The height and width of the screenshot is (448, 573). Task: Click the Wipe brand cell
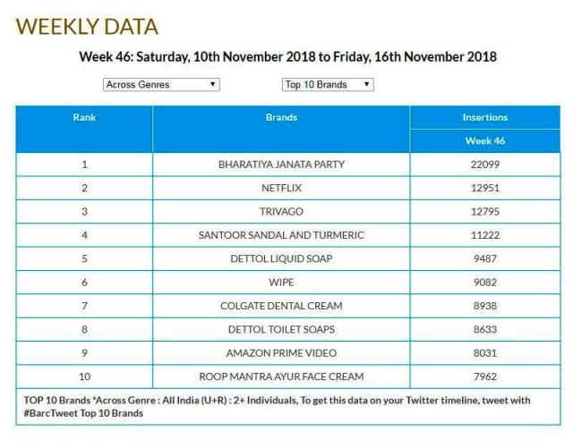tap(281, 283)
